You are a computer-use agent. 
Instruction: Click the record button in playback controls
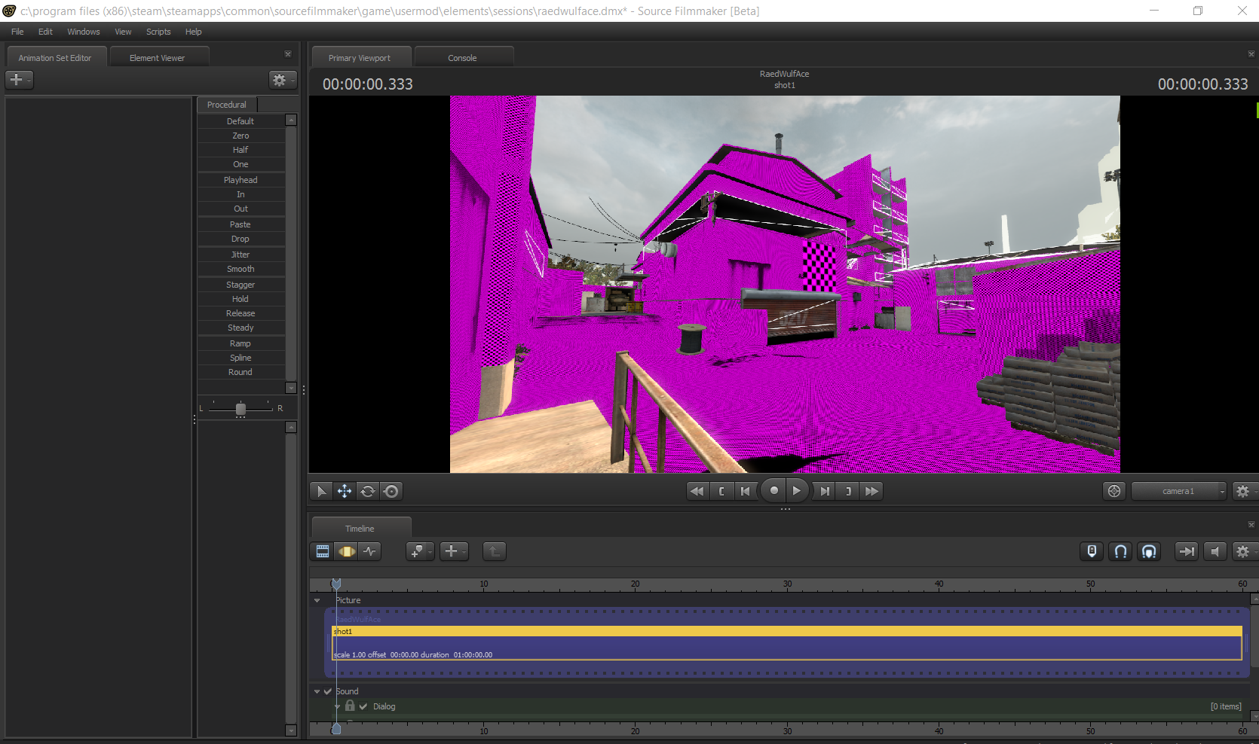(x=773, y=491)
